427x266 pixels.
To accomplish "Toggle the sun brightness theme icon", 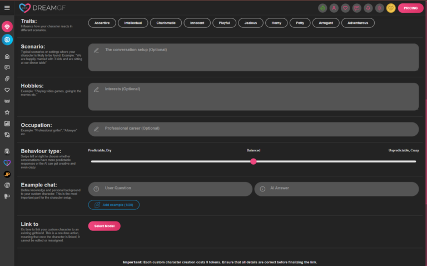I will click(380, 8).
